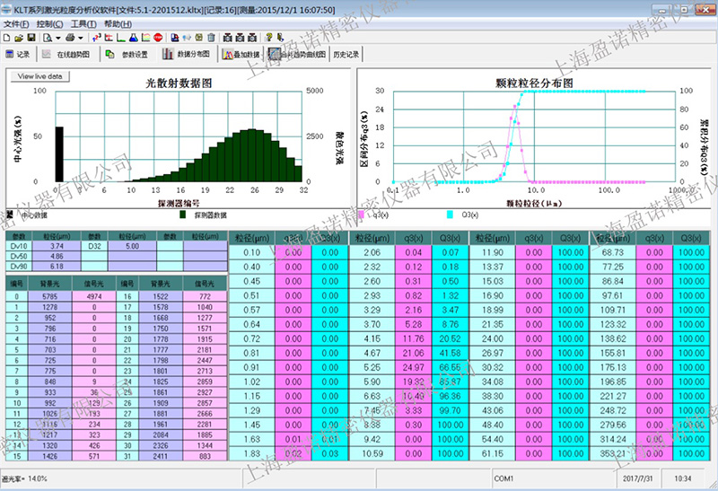Image resolution: width=718 pixels, height=491 pixels.
Task: Expand the printer icon dropdown arrow
Action: 82,38
